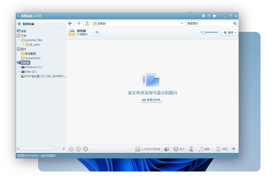
Task: Rotate image counterclockwise
Action: pos(71,149)
